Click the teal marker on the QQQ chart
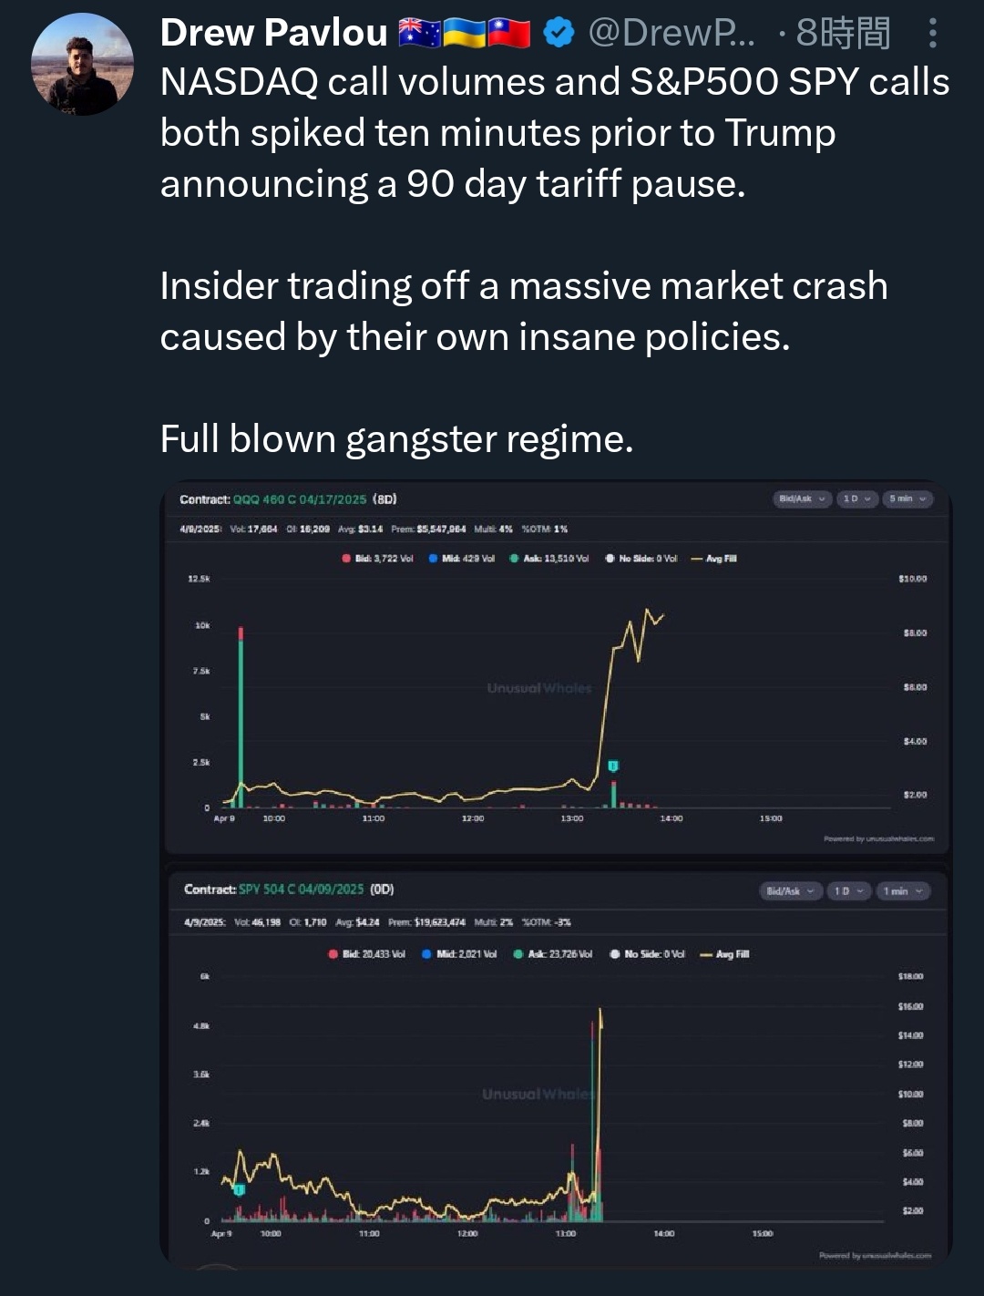Screen dimensions: 984x1296 613,766
